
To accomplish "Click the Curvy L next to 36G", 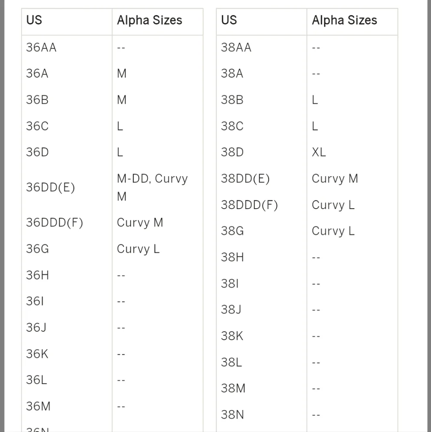I will coord(138,249).
